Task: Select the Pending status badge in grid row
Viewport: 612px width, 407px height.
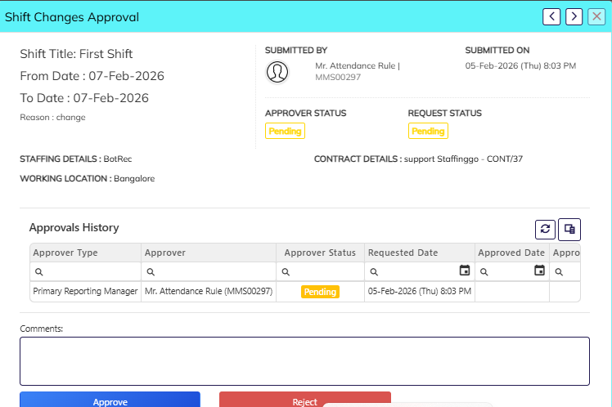Action: pyautogui.click(x=320, y=292)
